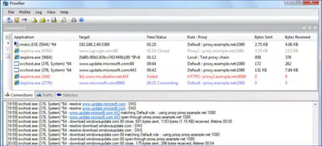This screenshot has height=146, width=322.
Task: Click svchost.exe icon for update.microsoft.com:443 row
Action: tap(16, 70)
